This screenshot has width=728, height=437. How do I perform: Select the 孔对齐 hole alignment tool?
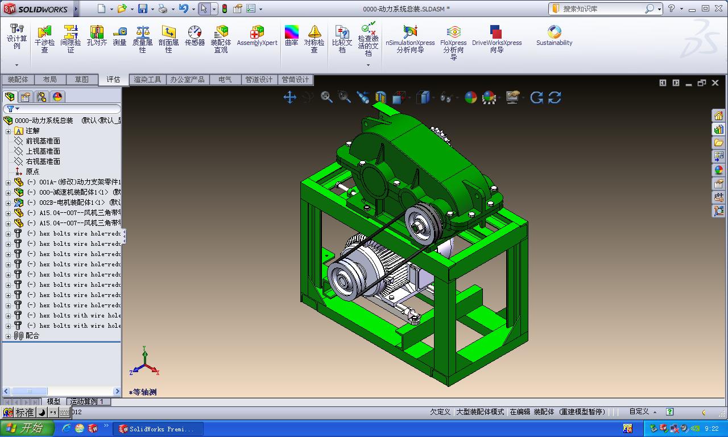click(97, 35)
